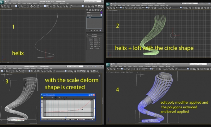Image resolution: width=211 pixels, height=127 pixels.
Task: Click the purple object color swatch beside Helix001
Action: (102, 13)
